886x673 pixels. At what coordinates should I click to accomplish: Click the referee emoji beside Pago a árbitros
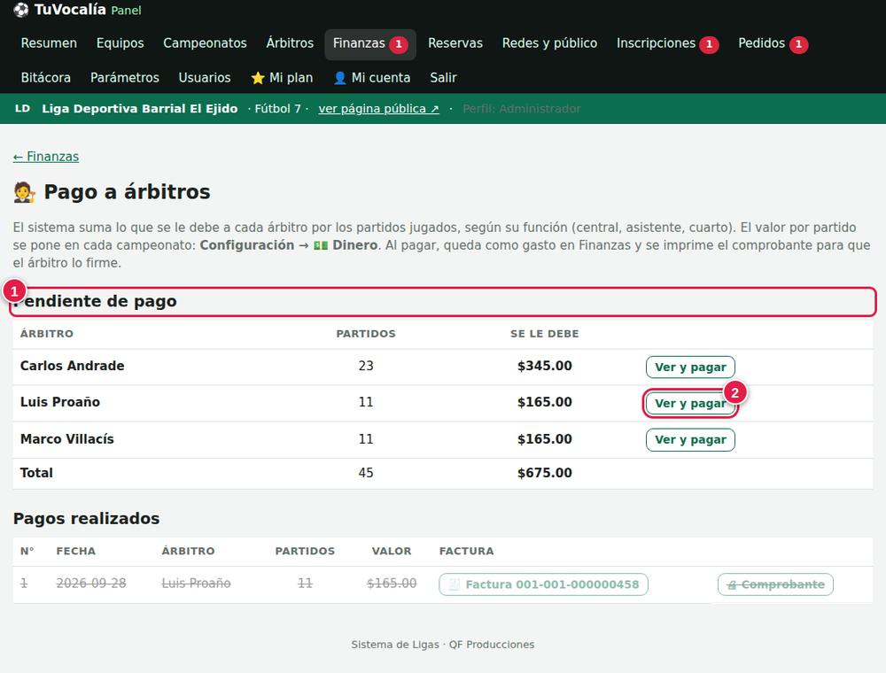24,192
